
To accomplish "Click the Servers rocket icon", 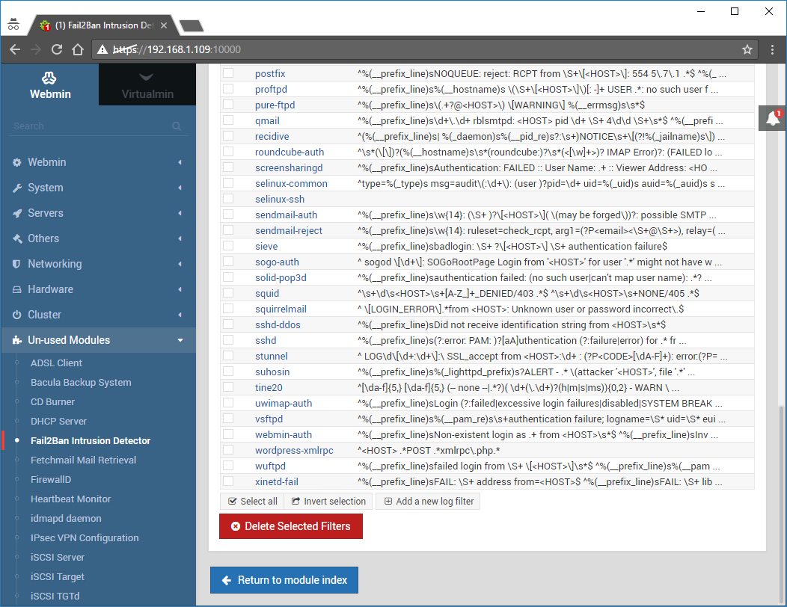I will pos(17,213).
